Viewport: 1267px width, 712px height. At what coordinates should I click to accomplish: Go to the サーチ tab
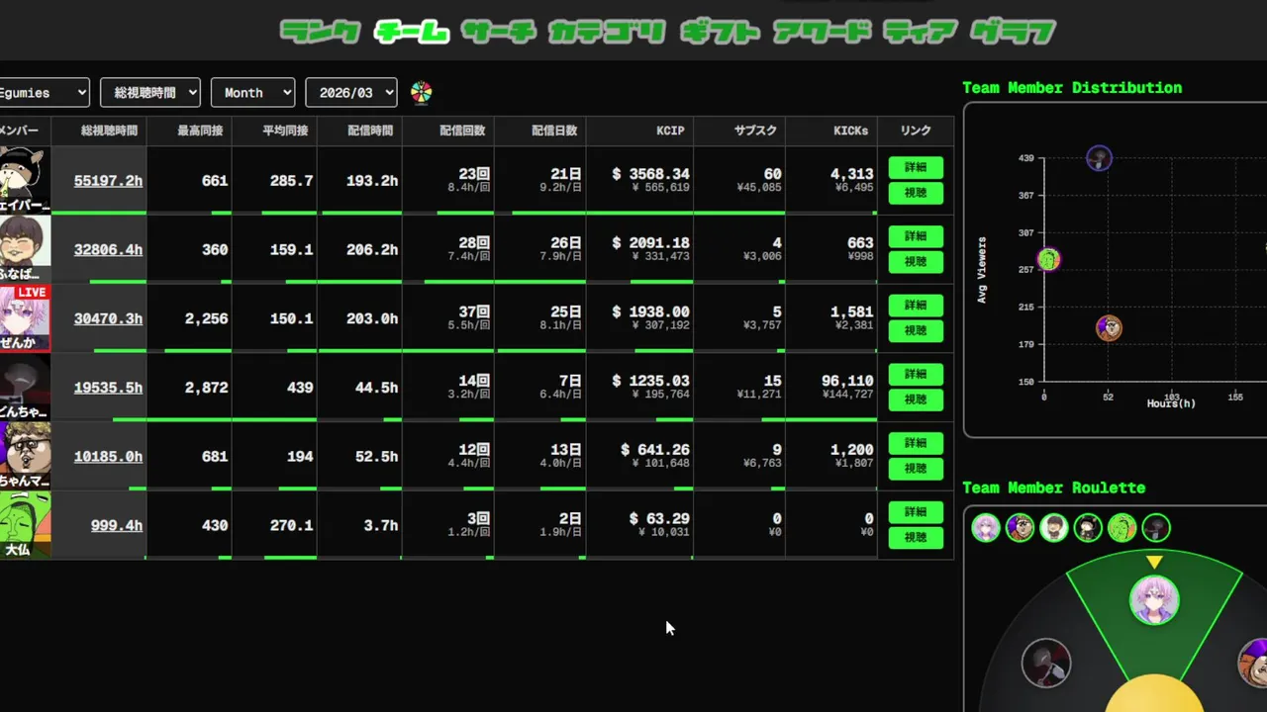[x=498, y=32]
